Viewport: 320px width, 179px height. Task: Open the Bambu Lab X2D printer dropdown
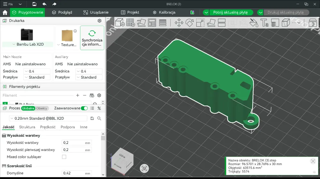coord(28,44)
